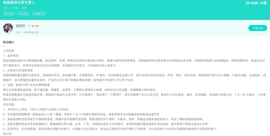Click the recruiter name 田莎莎
This screenshot has width=270, height=136.
click(21, 26)
